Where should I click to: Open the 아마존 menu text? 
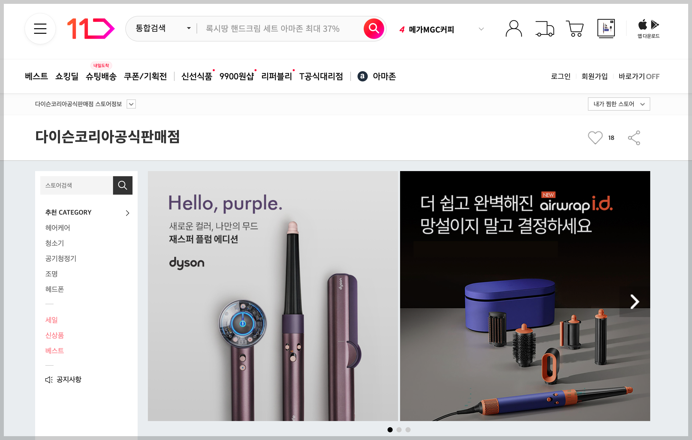(384, 76)
